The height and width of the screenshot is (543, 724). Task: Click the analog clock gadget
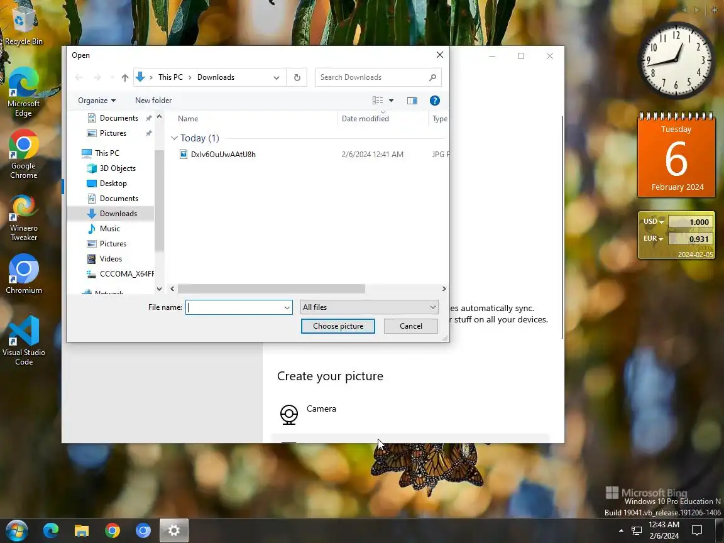coord(676,60)
